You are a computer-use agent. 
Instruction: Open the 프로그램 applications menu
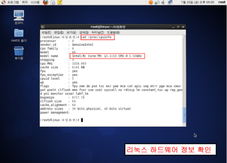pyautogui.click(x=13, y=2)
